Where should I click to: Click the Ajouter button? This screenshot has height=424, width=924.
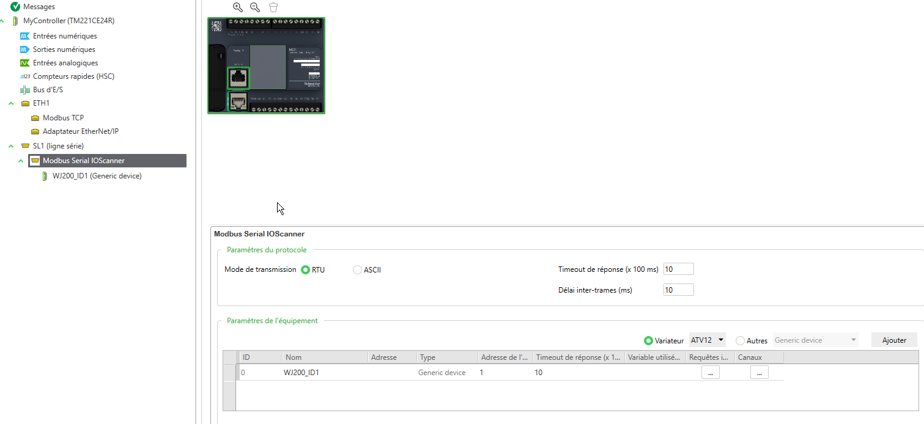[x=894, y=340]
